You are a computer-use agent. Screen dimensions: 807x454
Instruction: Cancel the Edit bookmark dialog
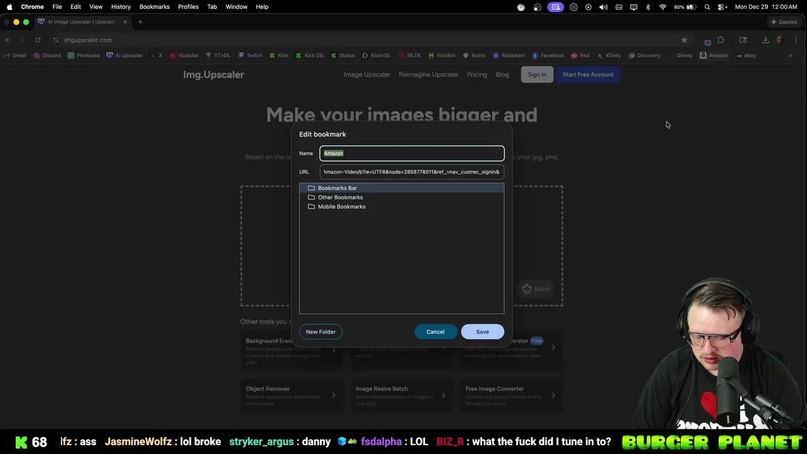[x=436, y=332]
